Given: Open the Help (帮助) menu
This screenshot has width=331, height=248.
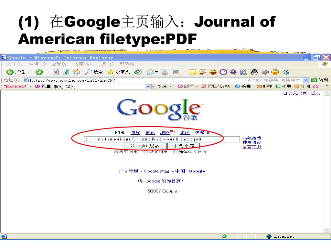Looking at the screenshot, I should [x=128, y=64].
